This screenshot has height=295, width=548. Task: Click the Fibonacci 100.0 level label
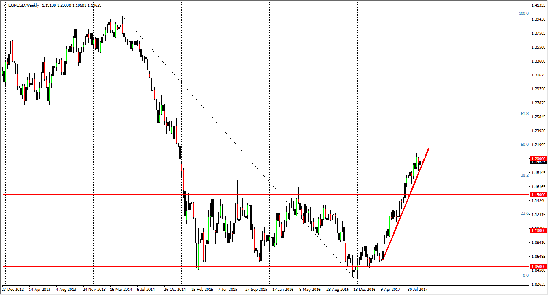coord(523,14)
